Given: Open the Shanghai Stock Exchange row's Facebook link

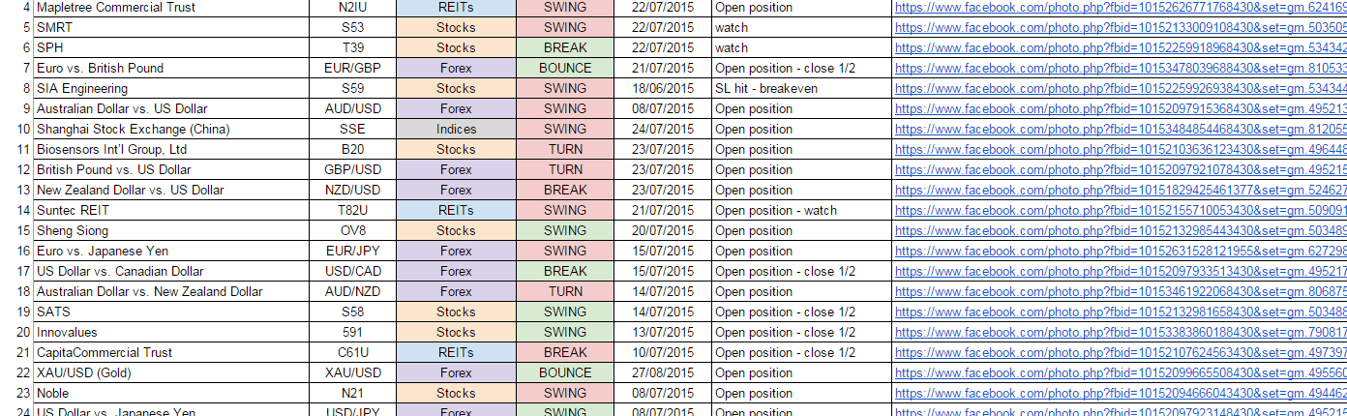Looking at the screenshot, I should (x=1121, y=129).
